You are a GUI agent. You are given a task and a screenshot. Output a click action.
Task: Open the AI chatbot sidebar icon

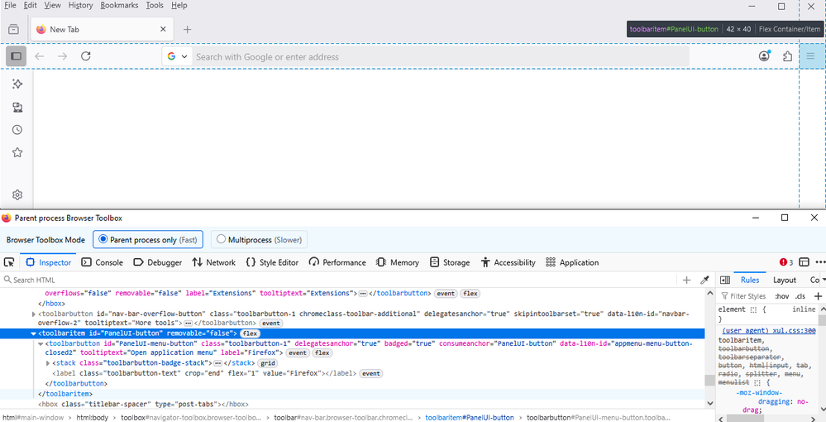(17, 84)
